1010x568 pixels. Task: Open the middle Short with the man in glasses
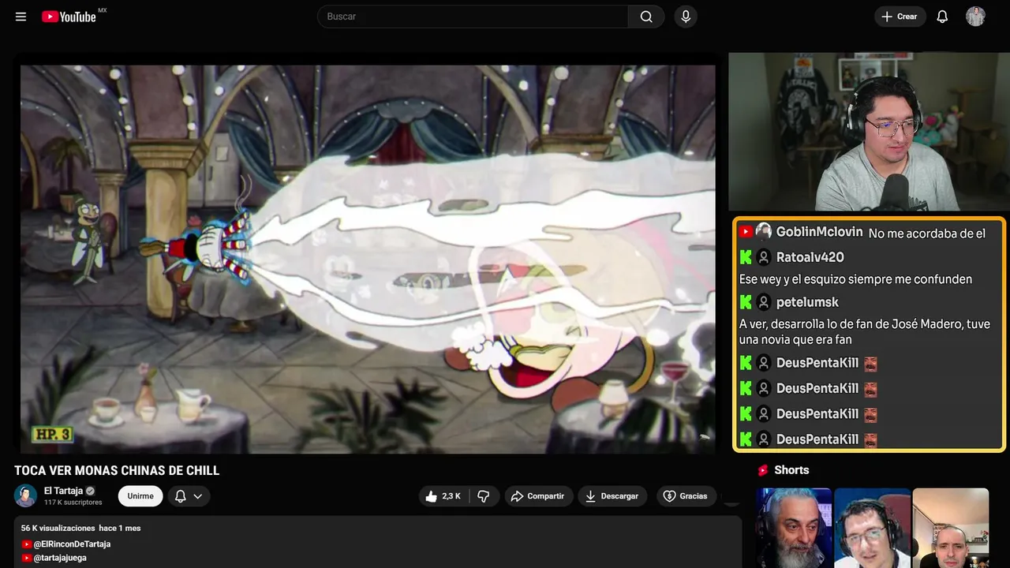872,528
